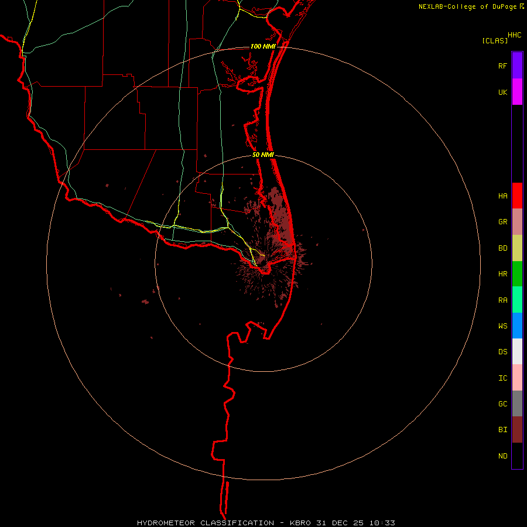Click the 'UK' legend label
527x527 pixels.
(502, 93)
